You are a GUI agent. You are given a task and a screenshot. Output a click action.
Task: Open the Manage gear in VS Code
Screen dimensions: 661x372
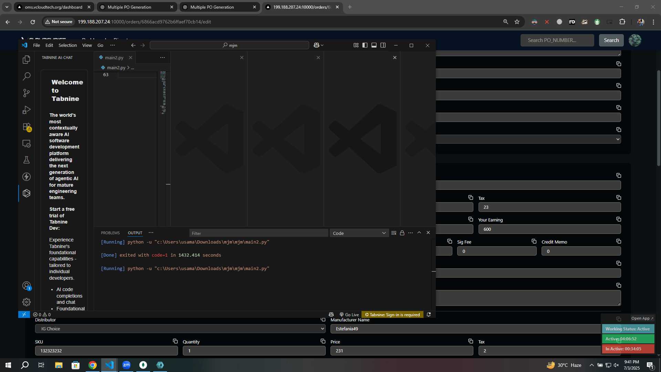(x=27, y=302)
